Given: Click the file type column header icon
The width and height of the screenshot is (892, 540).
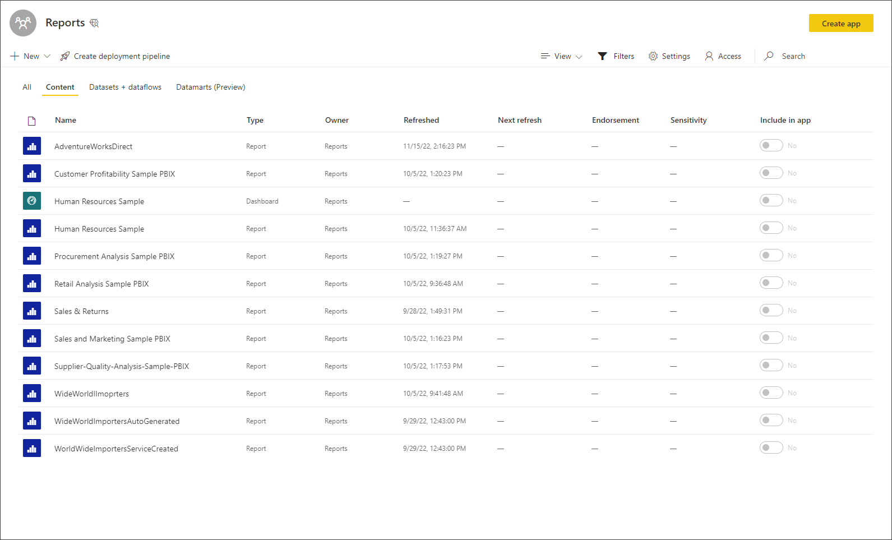Looking at the screenshot, I should [32, 121].
